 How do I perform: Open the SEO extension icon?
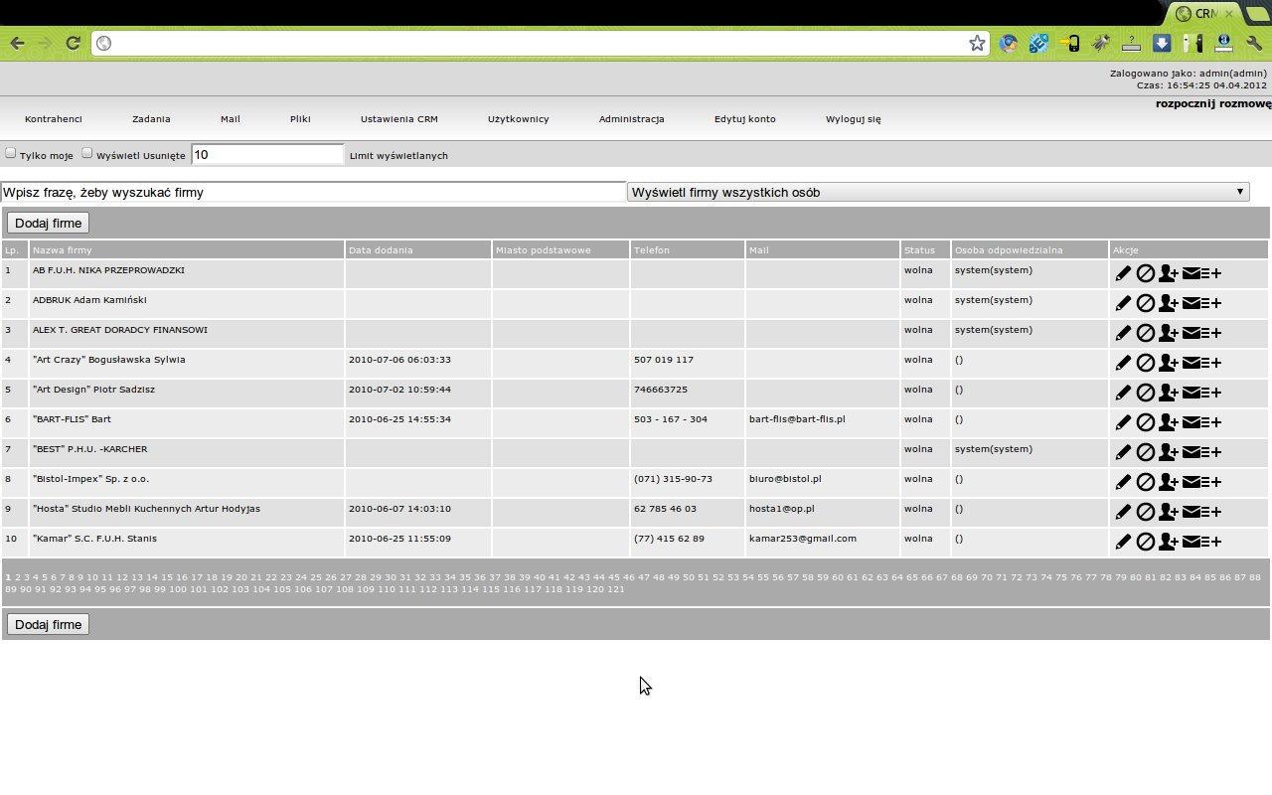point(1039,43)
